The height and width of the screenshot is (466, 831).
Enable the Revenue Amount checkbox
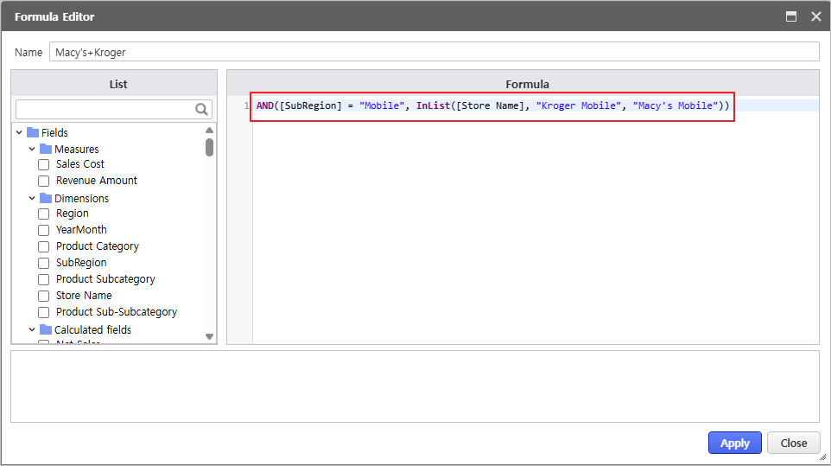(44, 181)
